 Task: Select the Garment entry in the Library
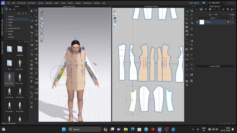[11, 16]
